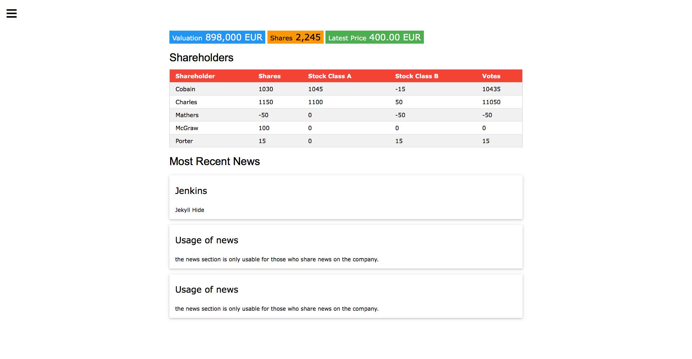
Task: Select shareholder name Porter
Action: tap(184, 141)
